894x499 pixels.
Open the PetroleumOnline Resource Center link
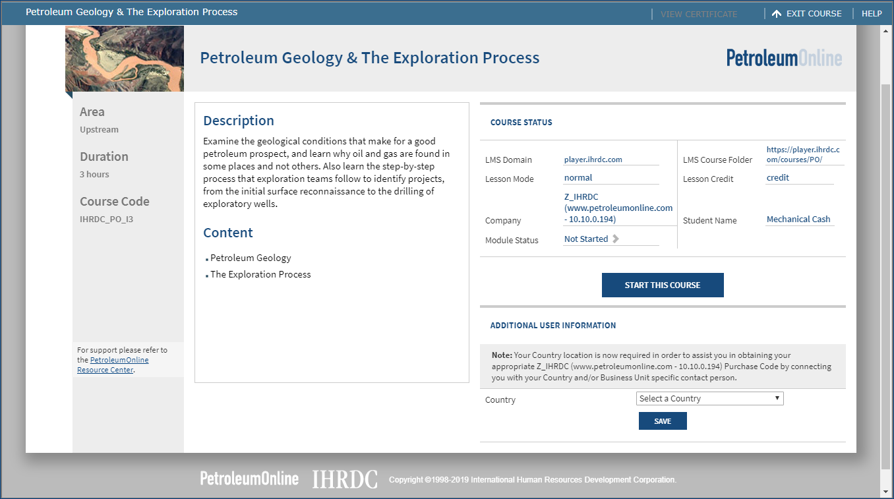(113, 365)
